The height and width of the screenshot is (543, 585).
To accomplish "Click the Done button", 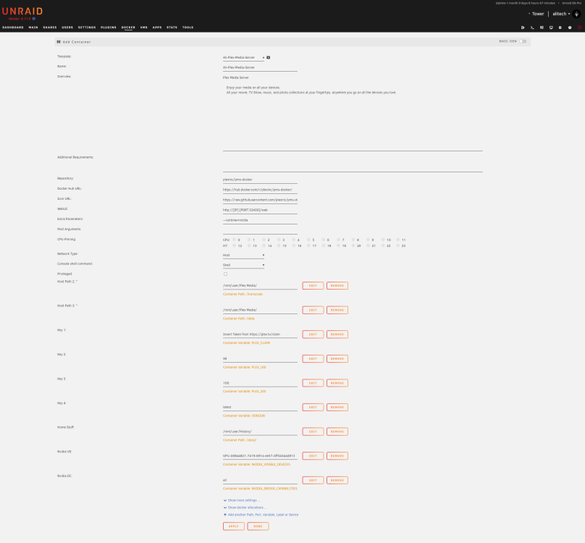I will 258,526.
